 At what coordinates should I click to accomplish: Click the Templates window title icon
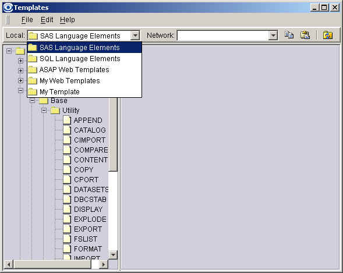pyautogui.click(x=8, y=8)
